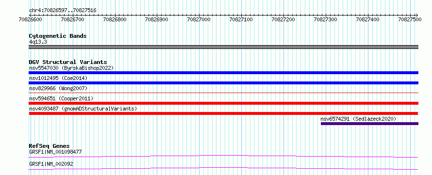Click ruler position 70826600

click(x=30, y=19)
